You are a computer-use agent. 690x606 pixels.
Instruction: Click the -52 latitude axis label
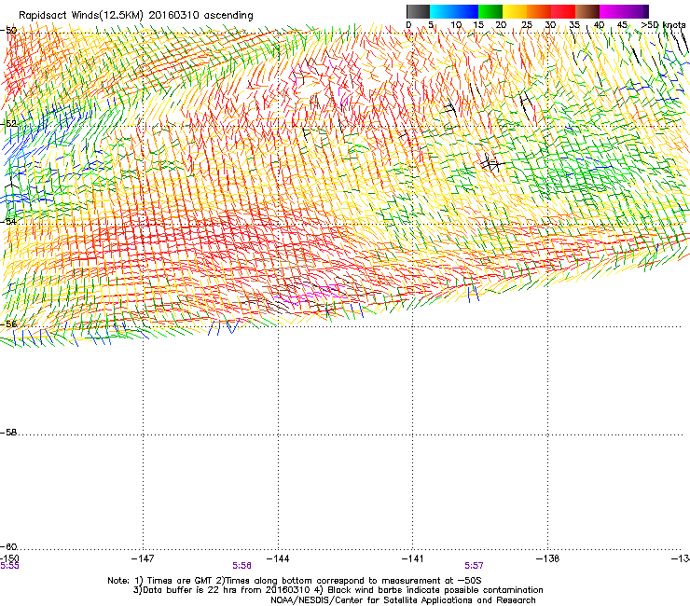pos(8,124)
